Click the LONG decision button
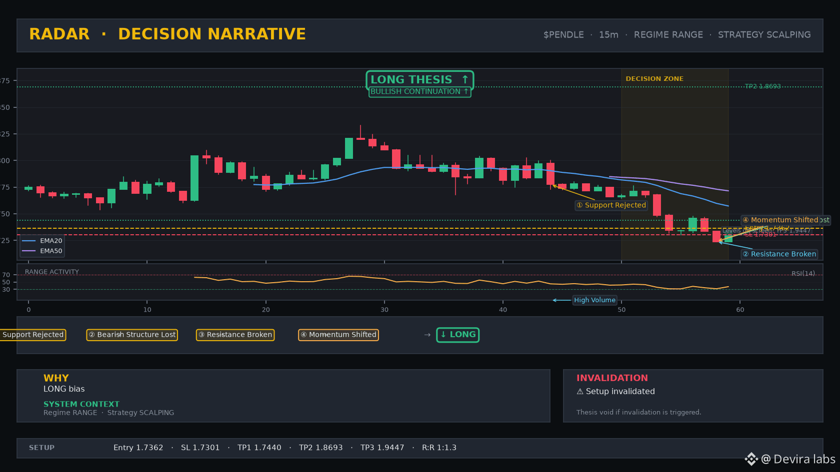The image size is (840, 472). [458, 335]
